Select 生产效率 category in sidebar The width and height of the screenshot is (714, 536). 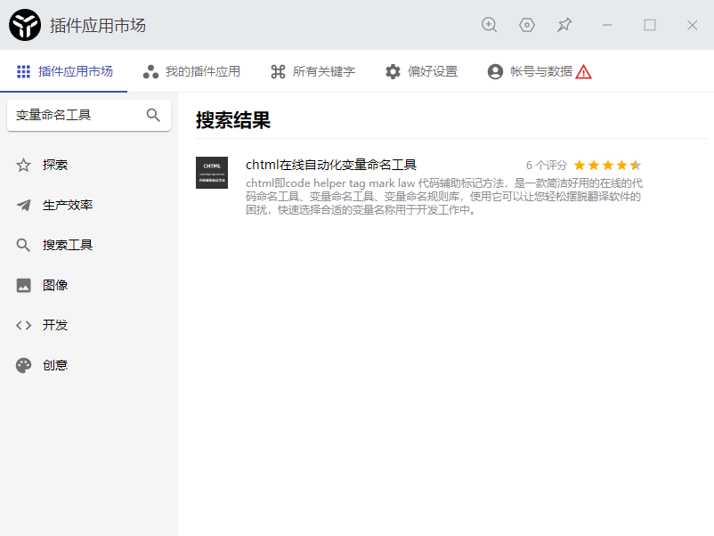click(x=89, y=205)
